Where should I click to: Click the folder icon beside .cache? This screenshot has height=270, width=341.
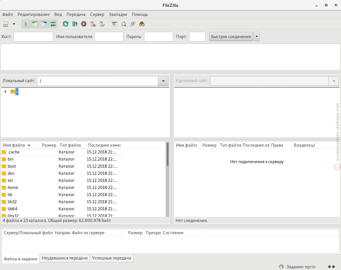[x=4, y=152]
